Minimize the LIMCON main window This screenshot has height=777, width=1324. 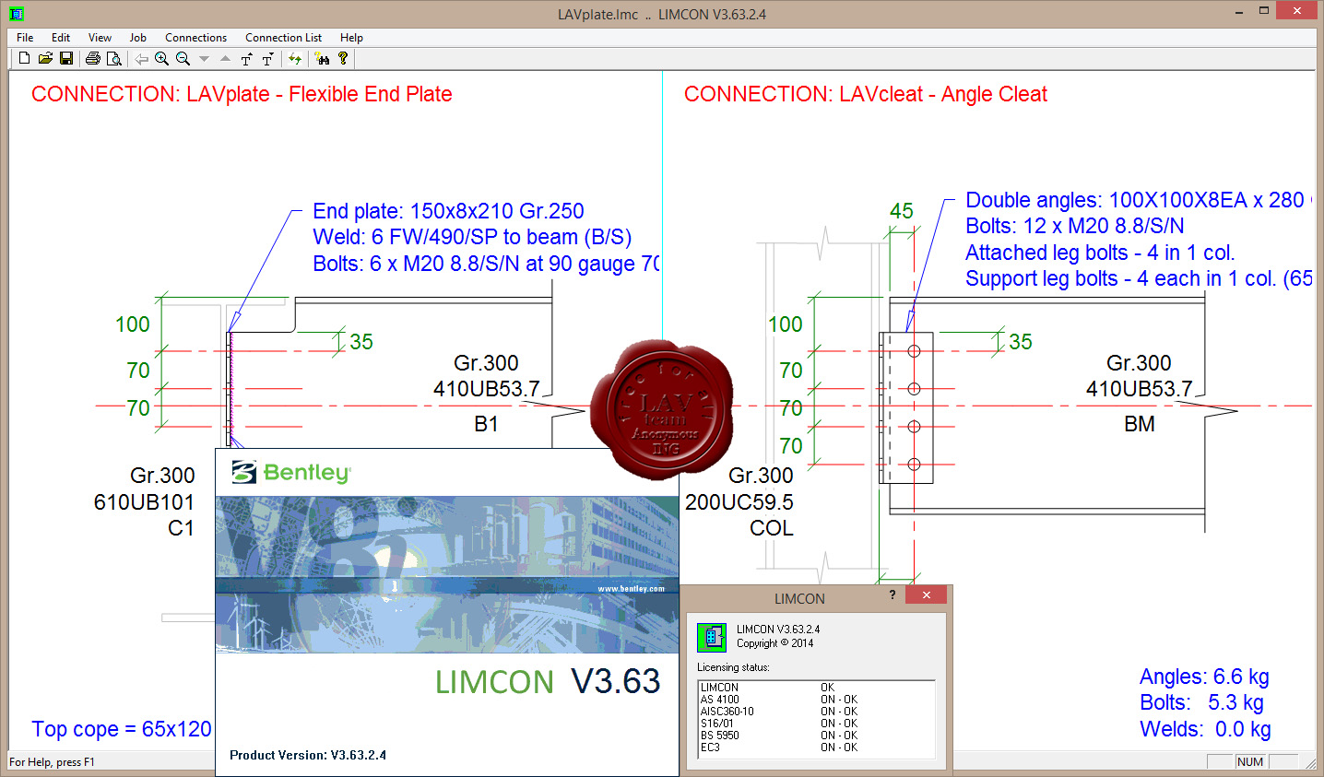pos(1238,12)
